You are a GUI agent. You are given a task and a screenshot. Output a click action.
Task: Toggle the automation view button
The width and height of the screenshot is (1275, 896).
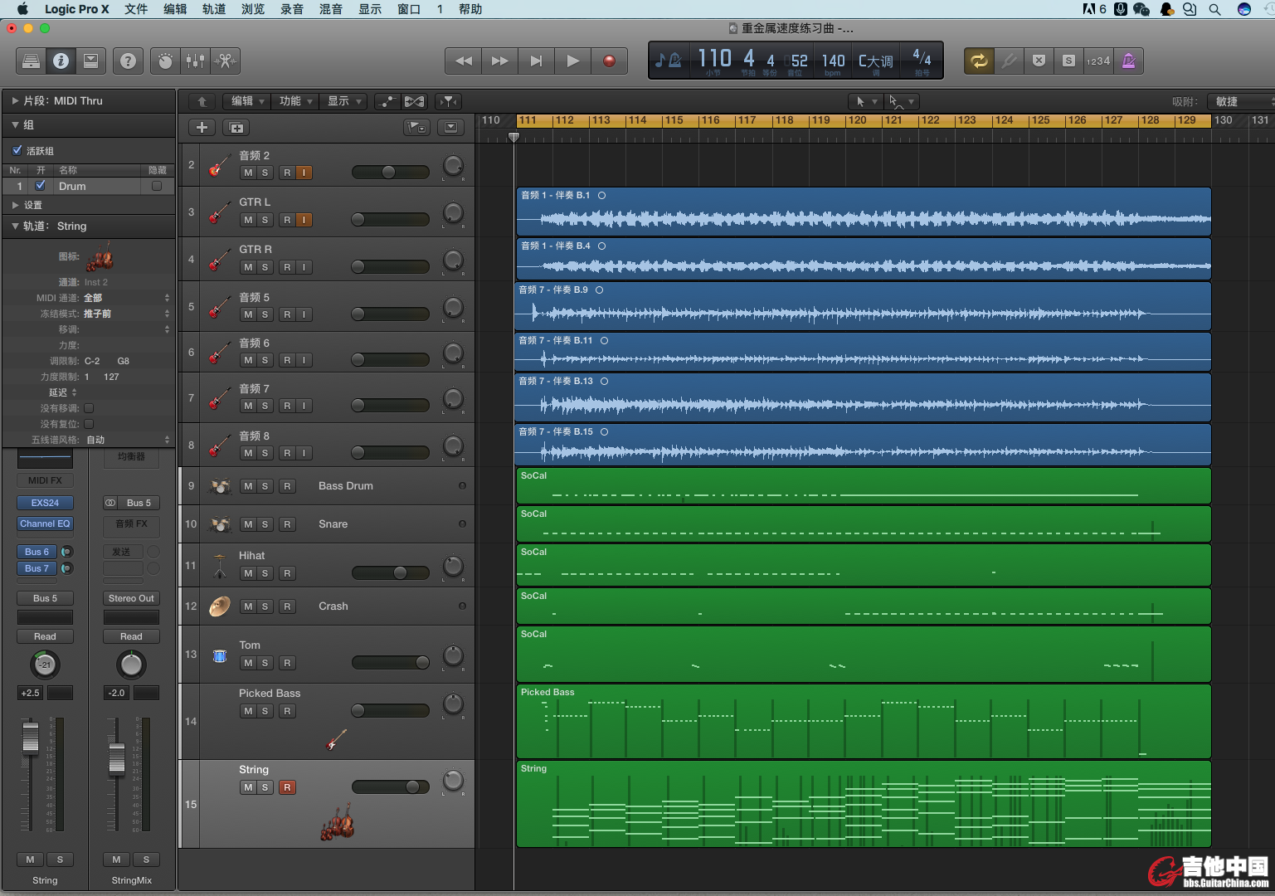(387, 101)
